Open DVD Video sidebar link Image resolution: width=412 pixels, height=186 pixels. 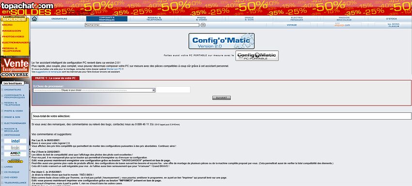[11, 177]
